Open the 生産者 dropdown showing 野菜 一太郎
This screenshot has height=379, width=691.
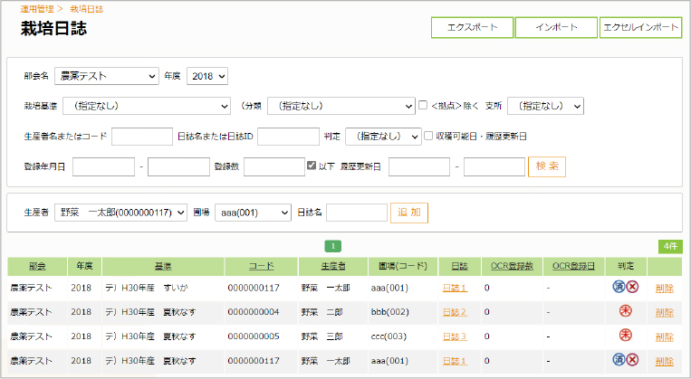coord(120,213)
